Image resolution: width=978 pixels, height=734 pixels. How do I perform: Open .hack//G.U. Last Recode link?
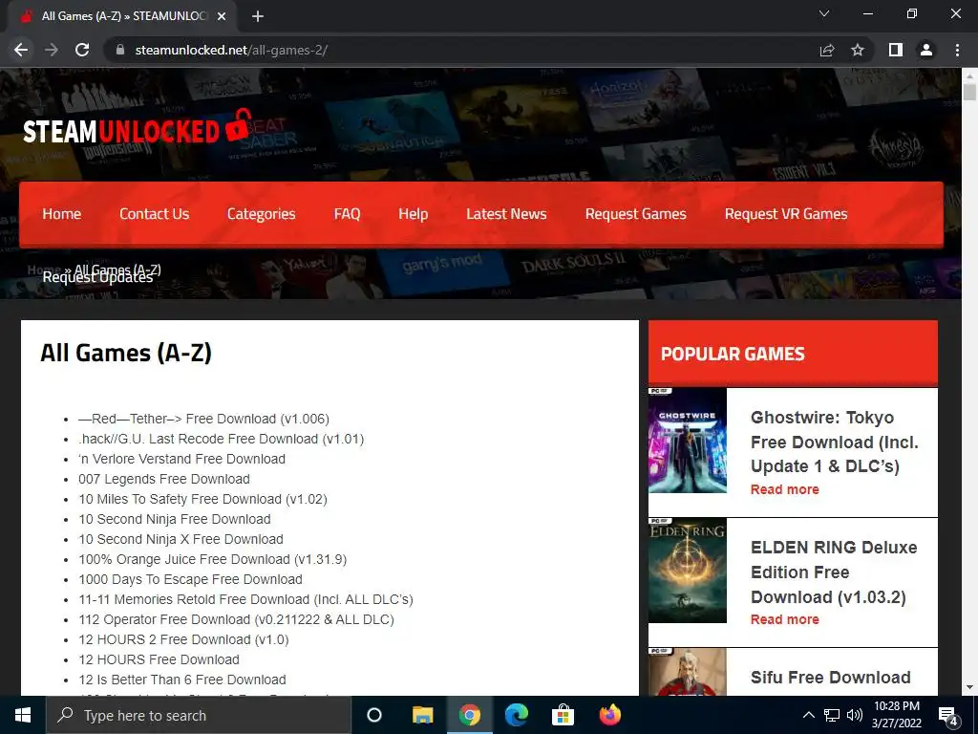coord(221,439)
